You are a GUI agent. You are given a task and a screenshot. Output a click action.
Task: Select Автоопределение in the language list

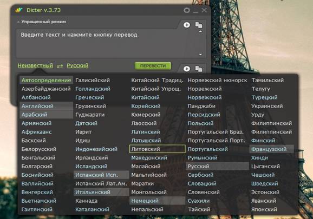47,80
